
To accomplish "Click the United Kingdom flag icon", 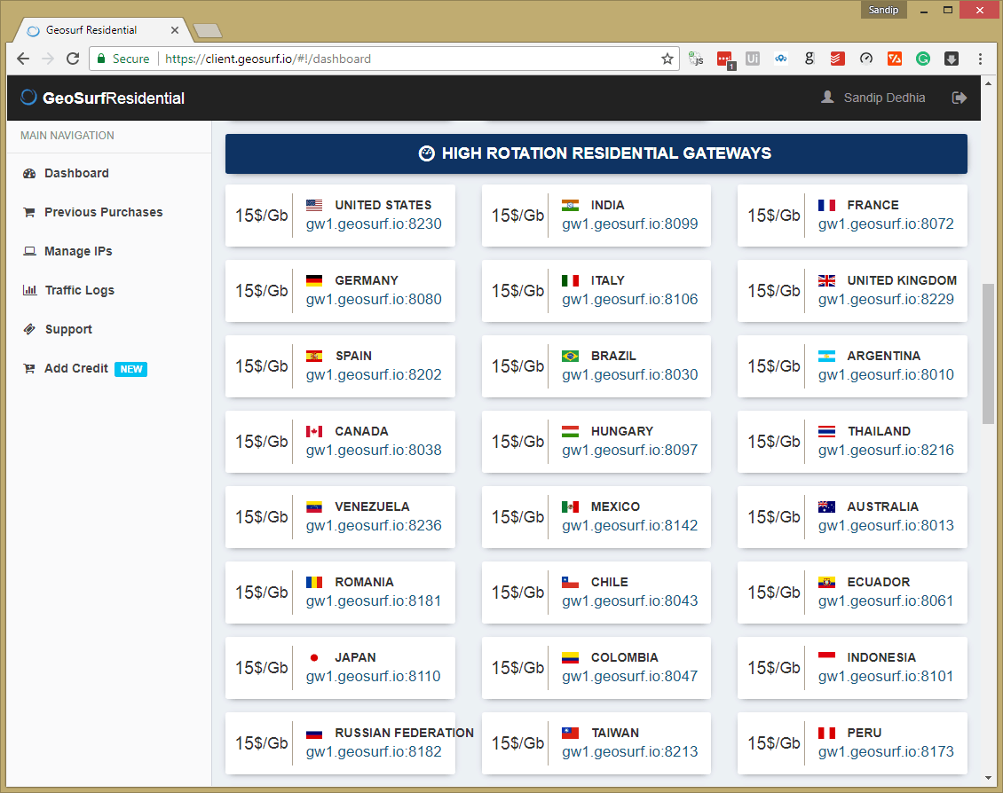I will [x=826, y=280].
